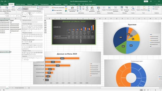Choose the equals sign equation shape
This screenshot has height=91, width=162.
click(29, 42)
